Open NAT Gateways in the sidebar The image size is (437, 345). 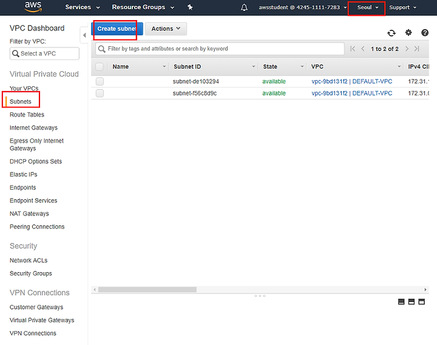(29, 214)
